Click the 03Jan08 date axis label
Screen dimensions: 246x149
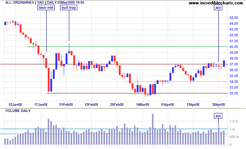click(15, 105)
